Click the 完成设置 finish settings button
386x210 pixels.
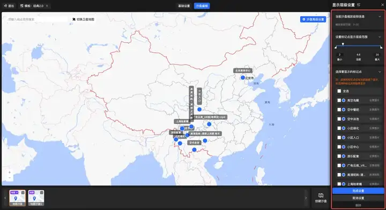point(358,191)
